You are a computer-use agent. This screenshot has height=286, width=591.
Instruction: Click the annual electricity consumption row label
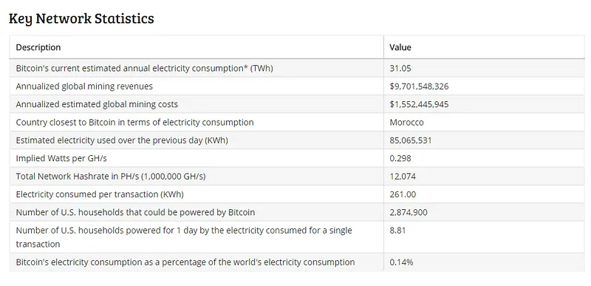coord(144,68)
